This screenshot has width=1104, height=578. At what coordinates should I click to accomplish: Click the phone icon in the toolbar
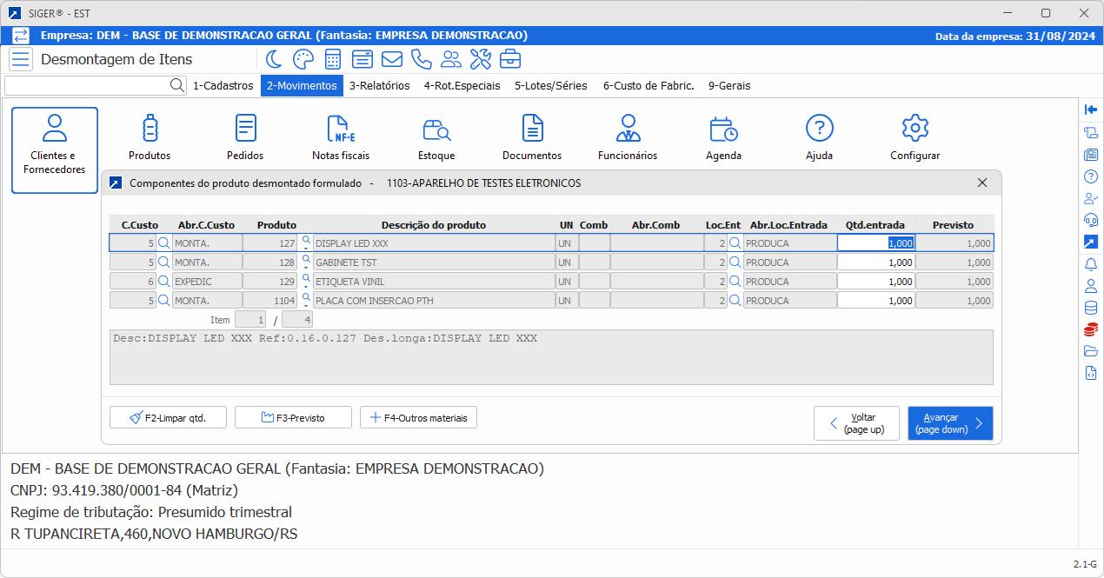tap(421, 59)
